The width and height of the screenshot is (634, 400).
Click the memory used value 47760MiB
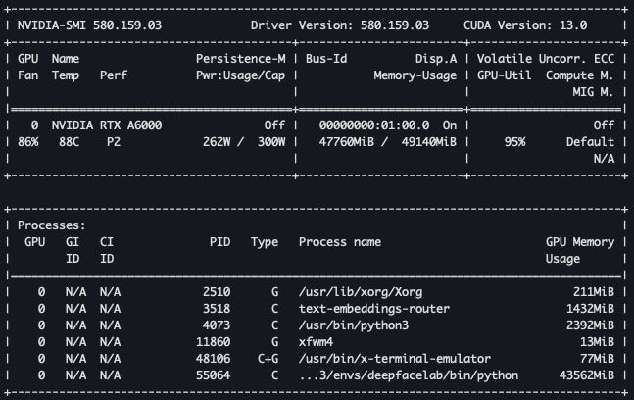pyautogui.click(x=347, y=142)
